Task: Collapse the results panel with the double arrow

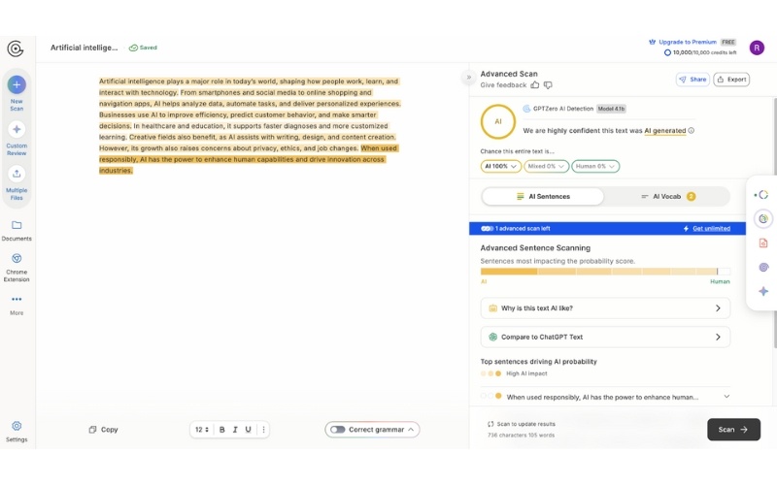Action: click(x=468, y=78)
